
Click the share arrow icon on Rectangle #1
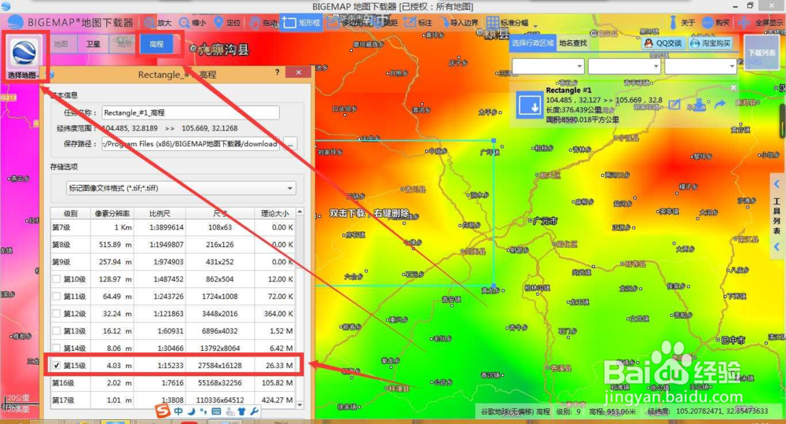tap(720, 105)
